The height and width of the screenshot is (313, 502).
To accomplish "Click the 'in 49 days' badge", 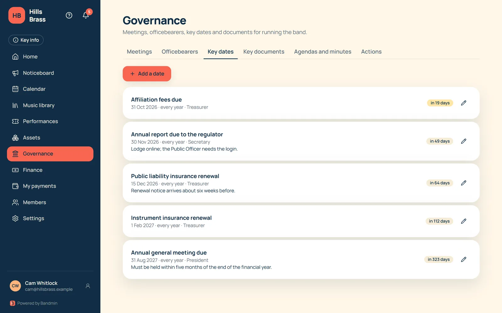I will point(440,141).
